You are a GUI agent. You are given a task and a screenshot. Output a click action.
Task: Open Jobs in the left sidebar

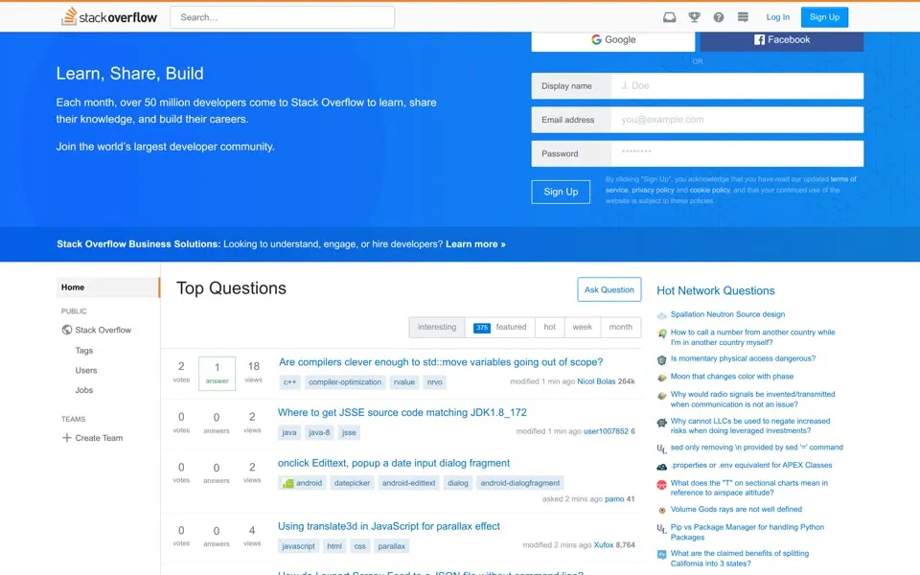pos(84,390)
